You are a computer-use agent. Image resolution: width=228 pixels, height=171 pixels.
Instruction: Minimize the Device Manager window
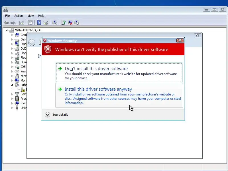click(207, 10)
